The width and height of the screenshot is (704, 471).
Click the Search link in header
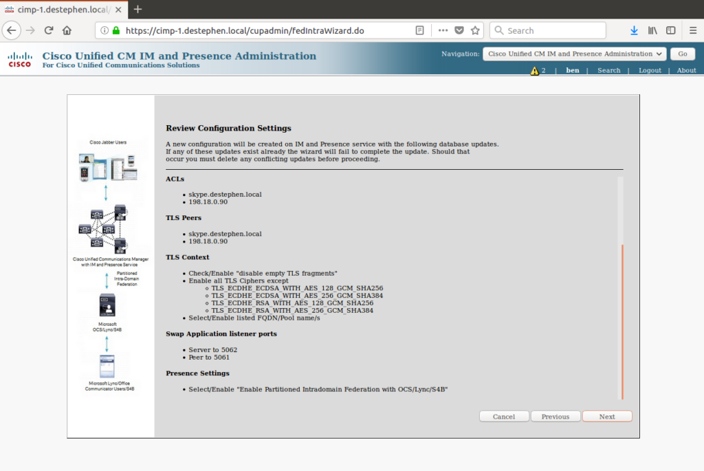point(609,71)
